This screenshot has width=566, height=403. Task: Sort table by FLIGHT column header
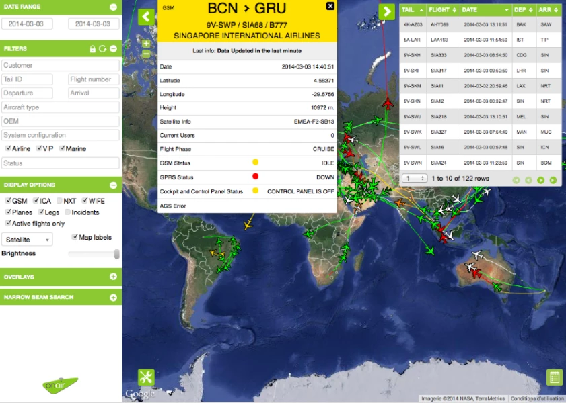(x=443, y=10)
